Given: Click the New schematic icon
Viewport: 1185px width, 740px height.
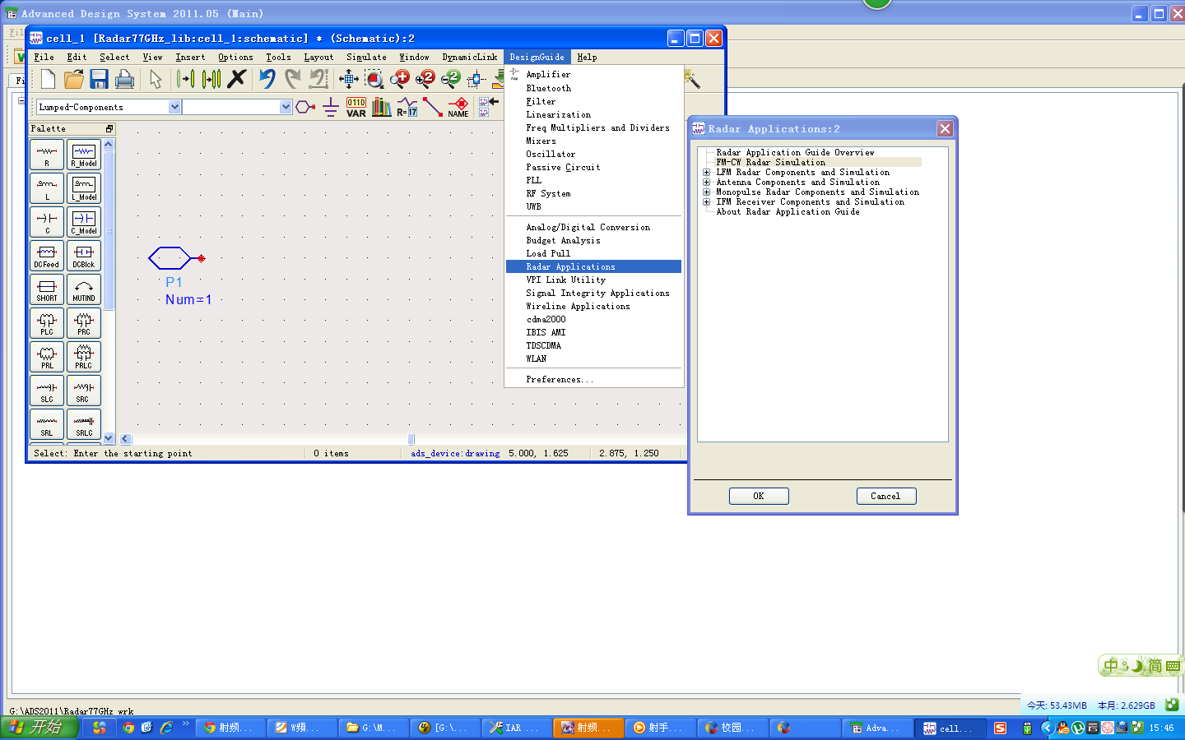Looking at the screenshot, I should click(48, 79).
